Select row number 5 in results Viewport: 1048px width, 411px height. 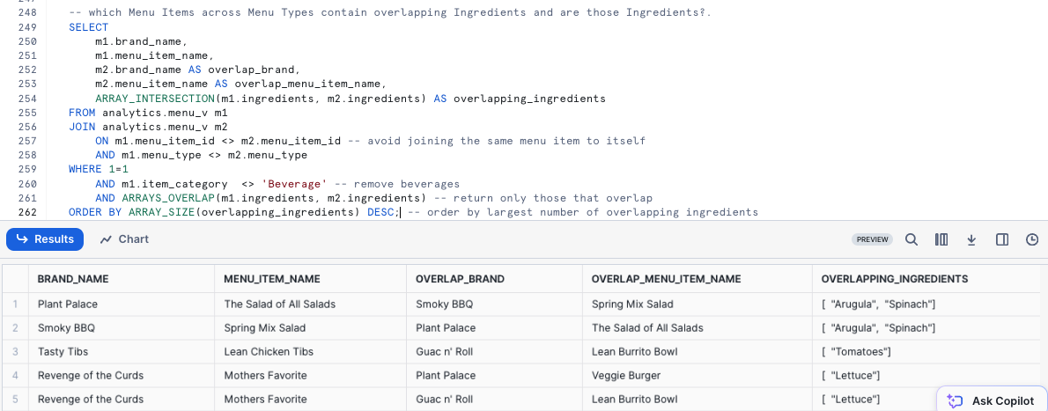tap(15, 400)
